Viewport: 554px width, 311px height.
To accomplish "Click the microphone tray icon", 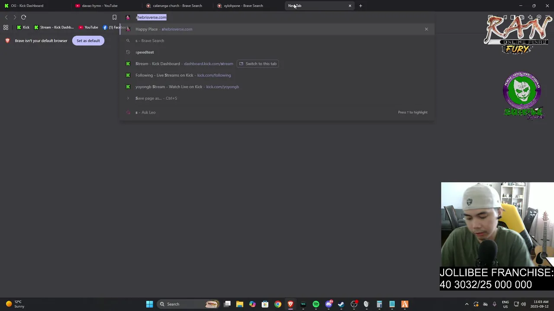I will pyautogui.click(x=494, y=304).
